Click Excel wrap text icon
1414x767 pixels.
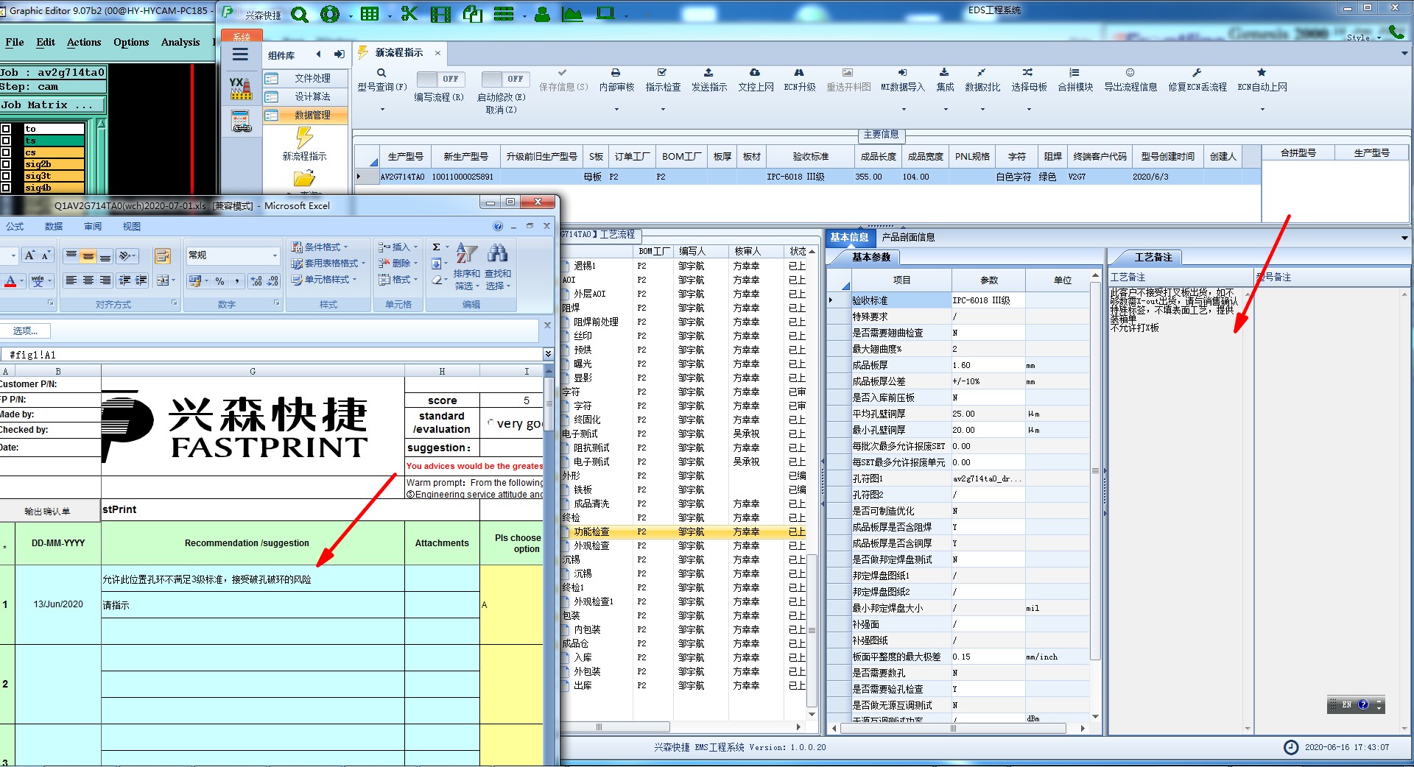pyautogui.click(x=163, y=256)
